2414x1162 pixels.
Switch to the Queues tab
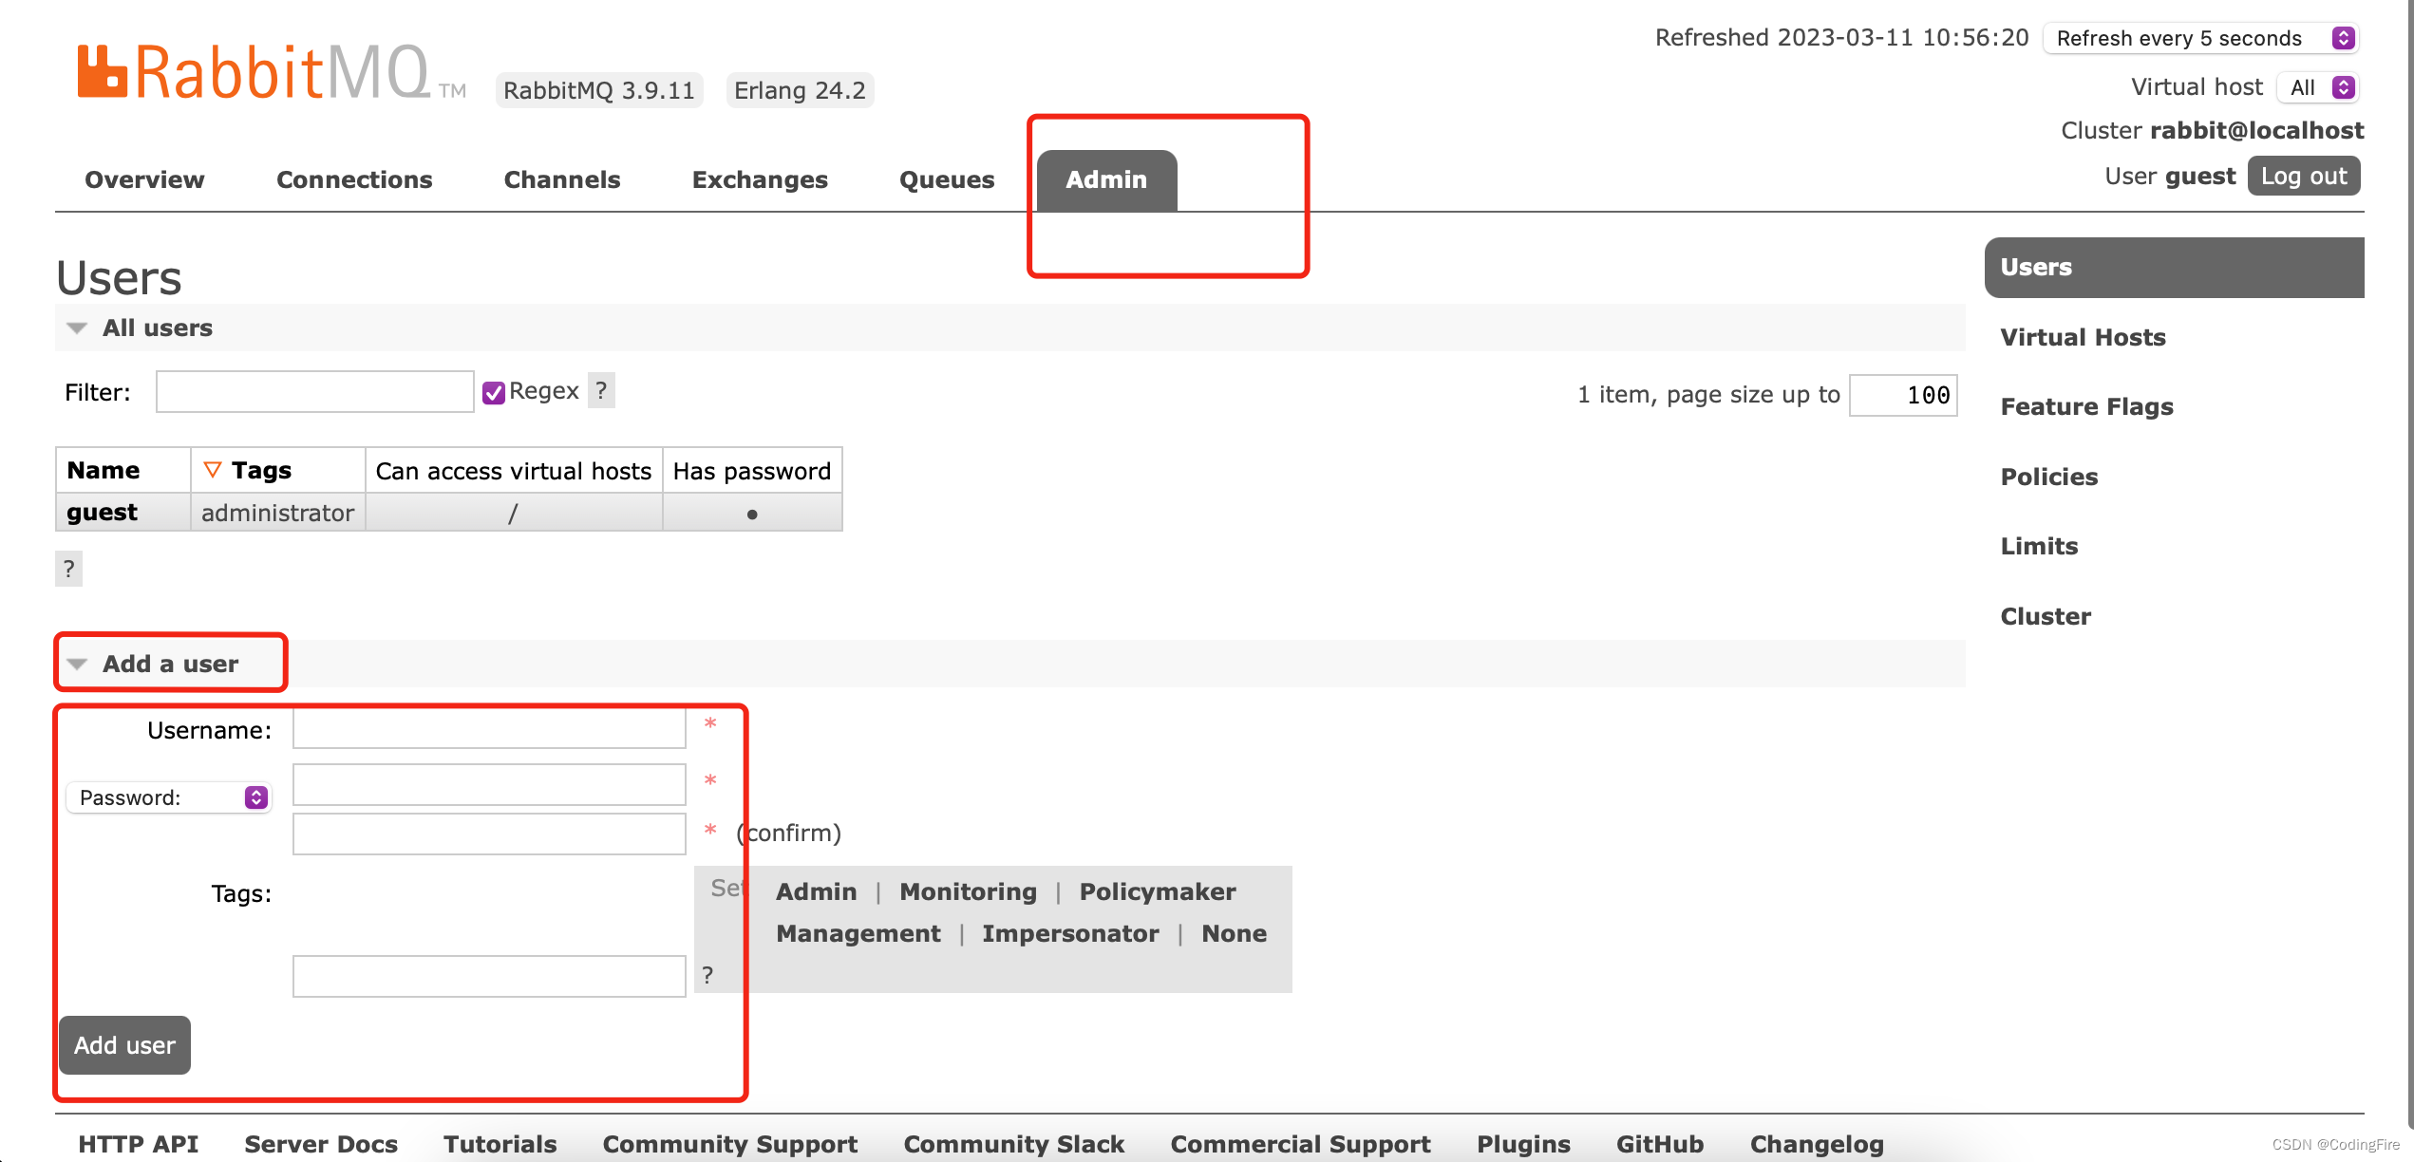tap(947, 179)
